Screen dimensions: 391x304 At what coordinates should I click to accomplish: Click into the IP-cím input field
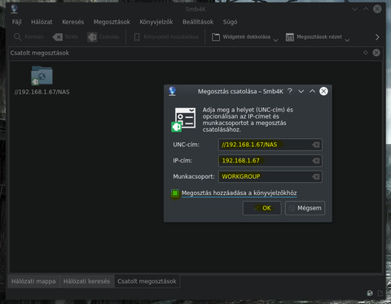click(x=270, y=161)
